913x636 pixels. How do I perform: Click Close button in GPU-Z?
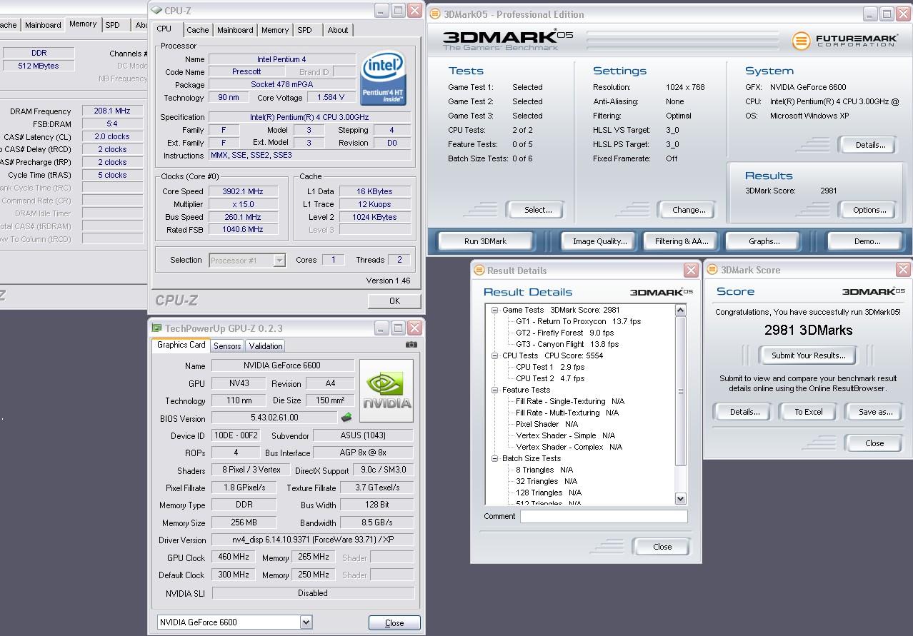coord(394,622)
